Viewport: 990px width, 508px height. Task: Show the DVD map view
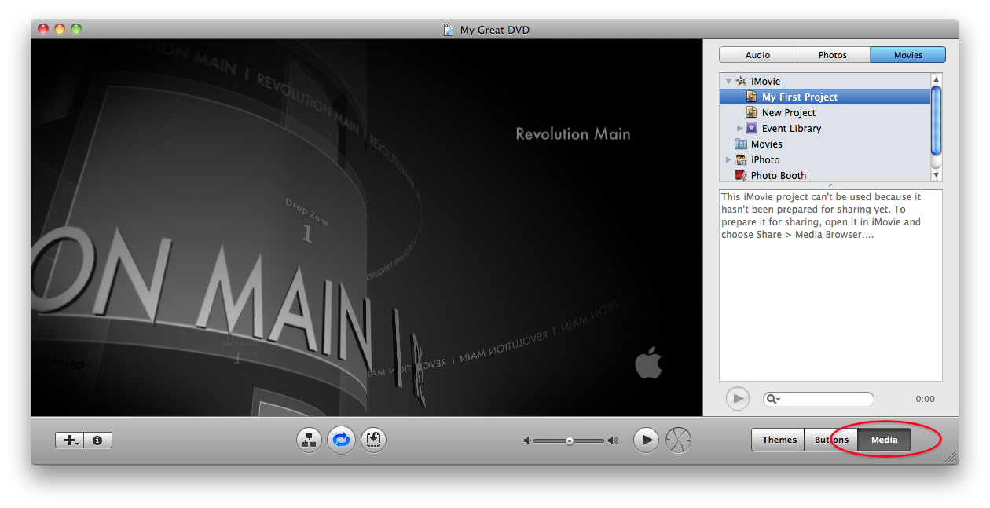pos(310,440)
